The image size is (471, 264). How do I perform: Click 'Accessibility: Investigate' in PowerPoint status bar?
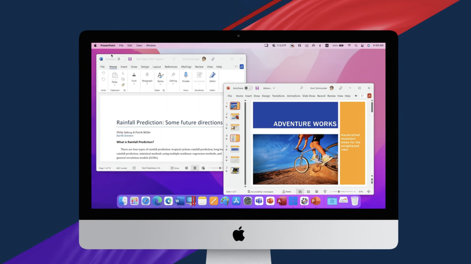click(260, 192)
